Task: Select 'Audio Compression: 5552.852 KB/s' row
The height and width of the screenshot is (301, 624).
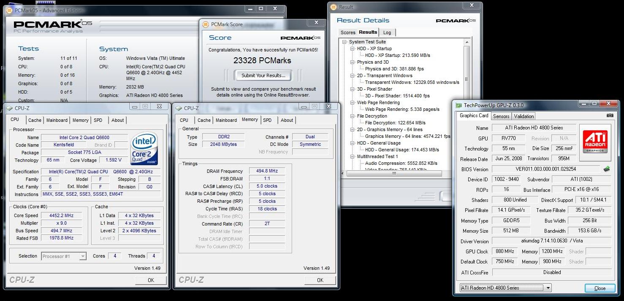Action: coord(401,163)
